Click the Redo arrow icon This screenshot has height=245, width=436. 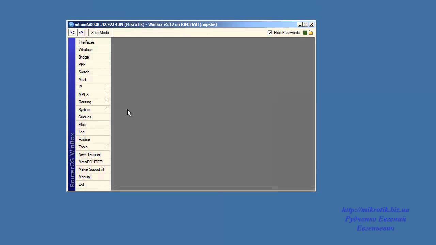pyautogui.click(x=81, y=33)
